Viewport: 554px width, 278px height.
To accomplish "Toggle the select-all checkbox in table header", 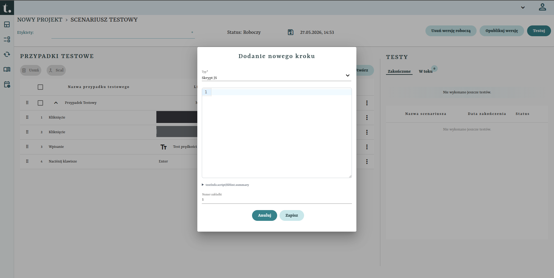I will pyautogui.click(x=40, y=87).
